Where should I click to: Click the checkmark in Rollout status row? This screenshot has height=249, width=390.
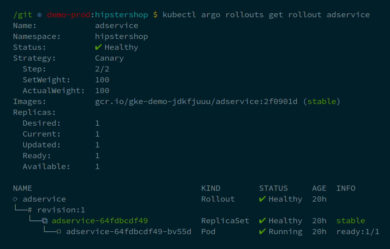point(263,199)
